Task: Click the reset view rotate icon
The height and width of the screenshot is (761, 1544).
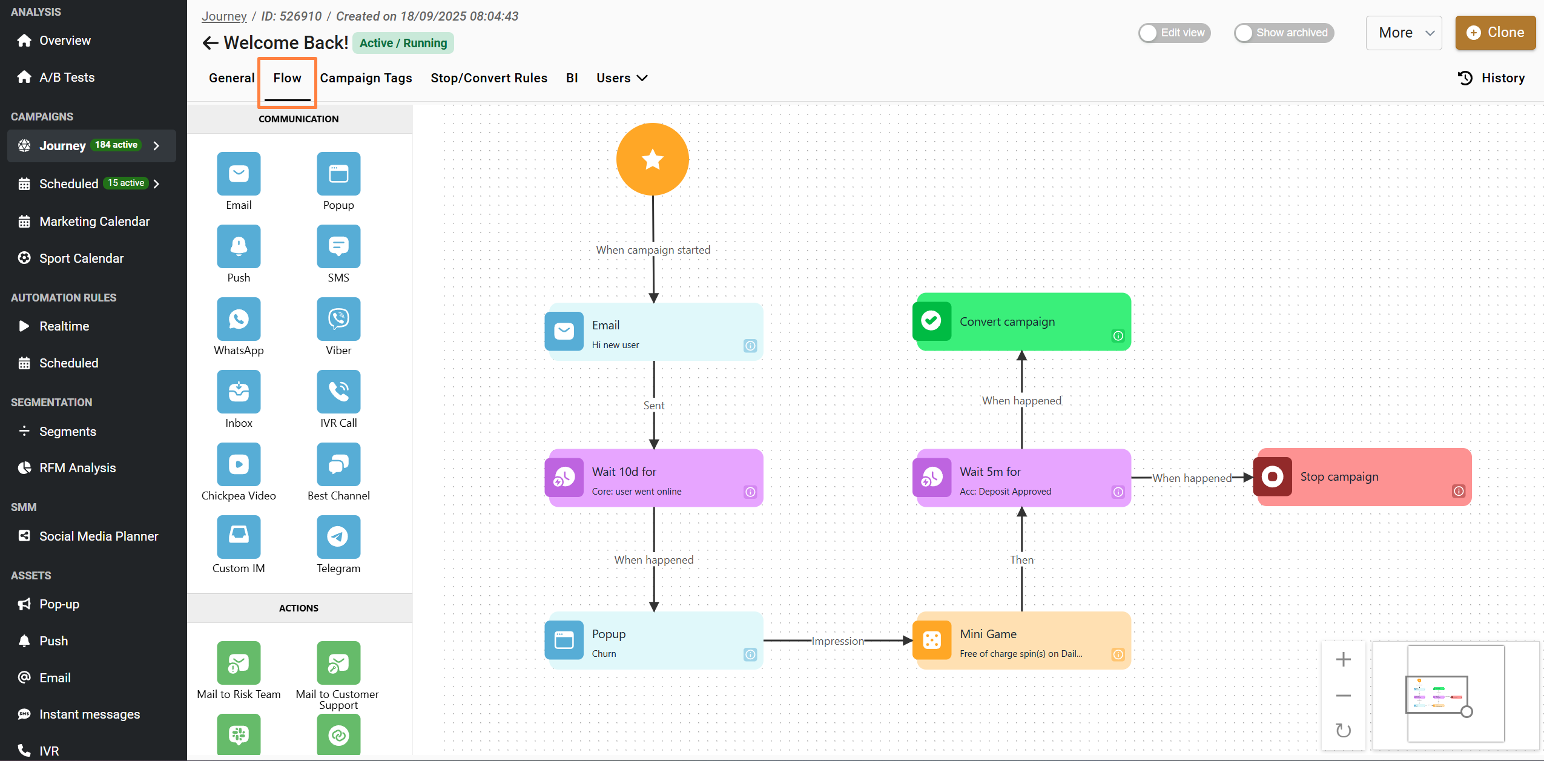Action: [x=1343, y=730]
